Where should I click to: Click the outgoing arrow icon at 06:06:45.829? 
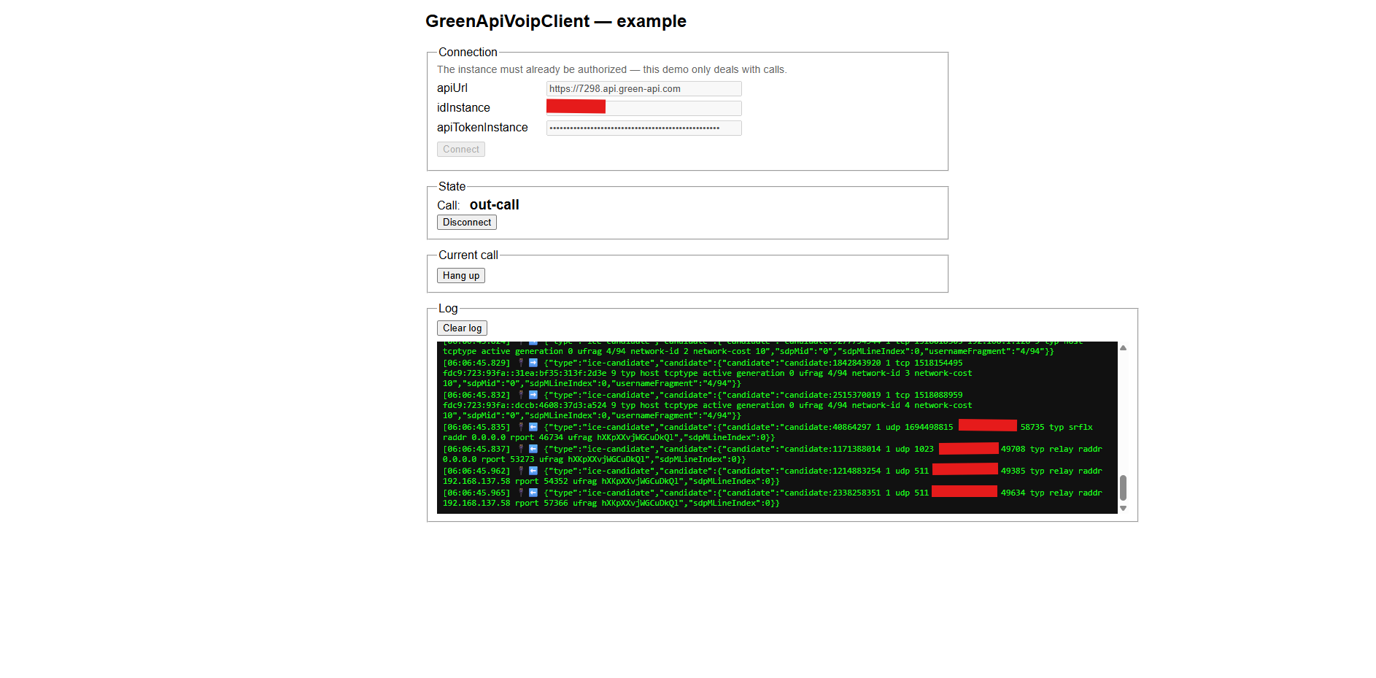(533, 363)
